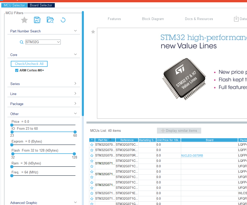Screen dimensions: 247x205
Task: Click Display similar items button
Action: click(x=179, y=131)
